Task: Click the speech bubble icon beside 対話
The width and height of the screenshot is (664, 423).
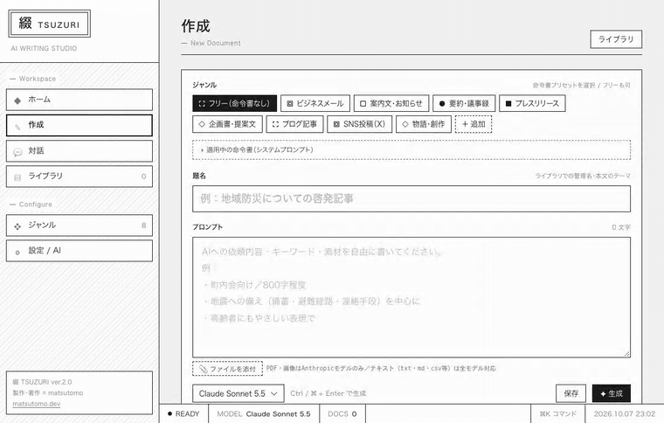Action: point(17,152)
